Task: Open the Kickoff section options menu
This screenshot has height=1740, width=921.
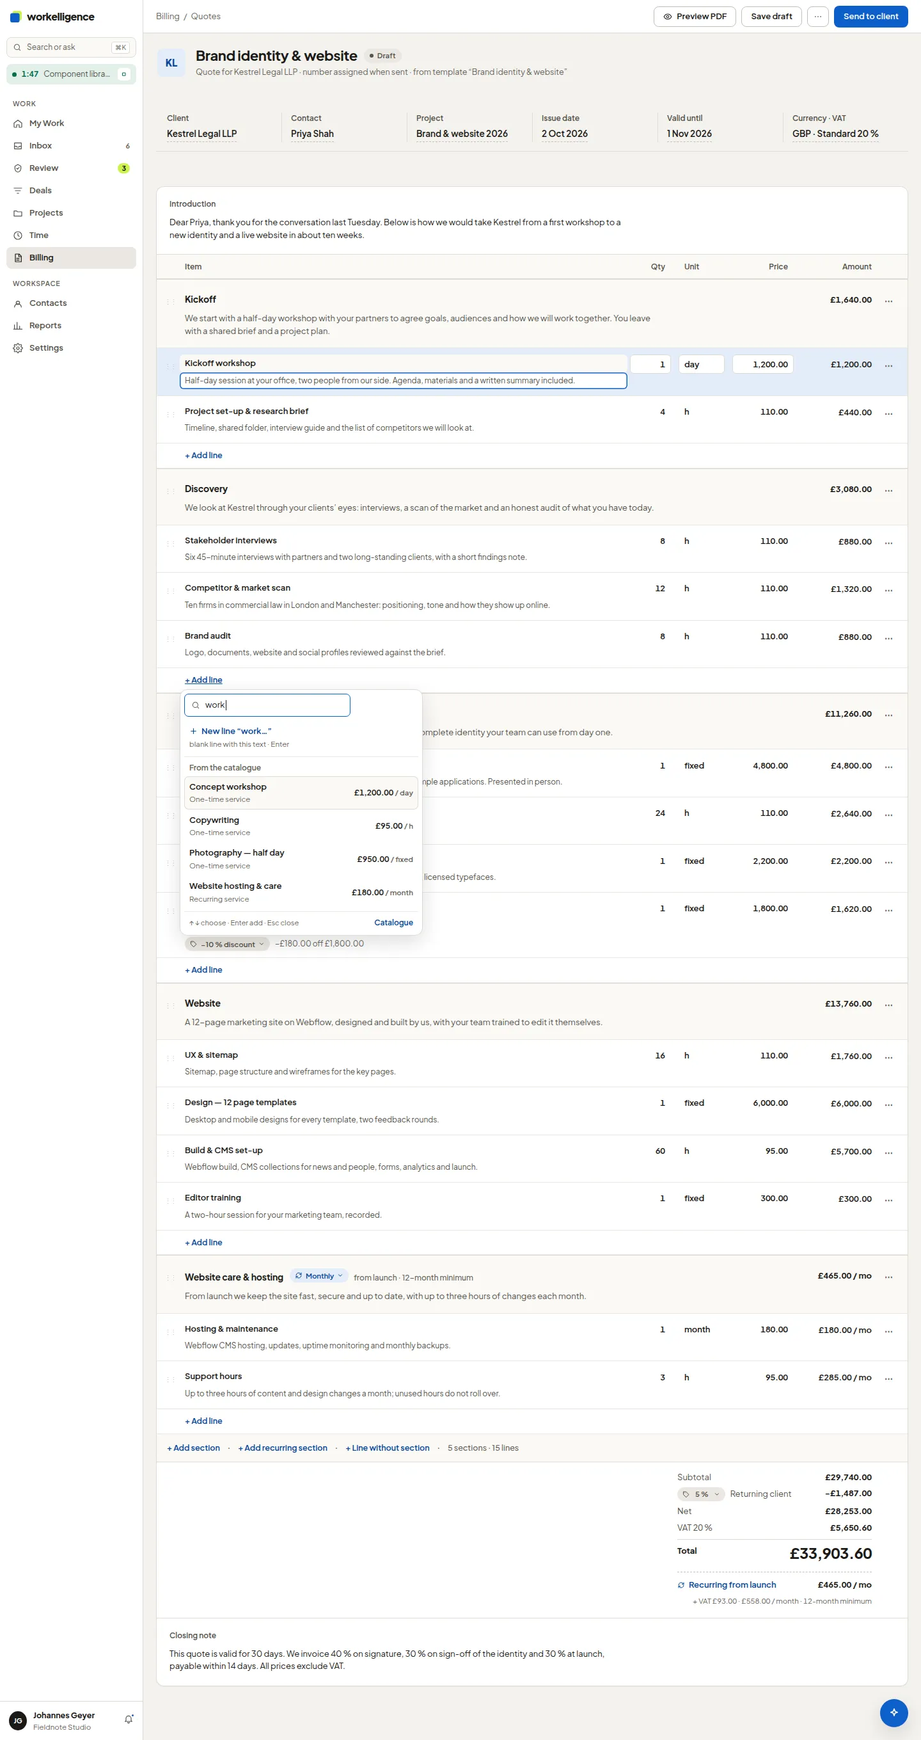Action: tap(888, 301)
